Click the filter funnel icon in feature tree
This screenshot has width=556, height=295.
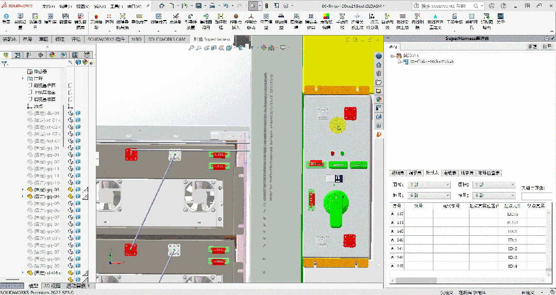[x=4, y=64]
